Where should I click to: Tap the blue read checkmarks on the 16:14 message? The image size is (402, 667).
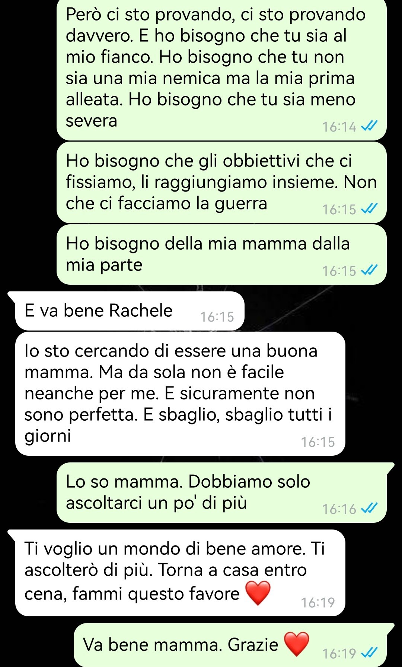tap(370, 127)
